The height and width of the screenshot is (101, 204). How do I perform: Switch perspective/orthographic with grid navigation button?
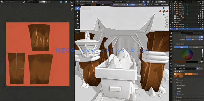click(x=167, y=27)
